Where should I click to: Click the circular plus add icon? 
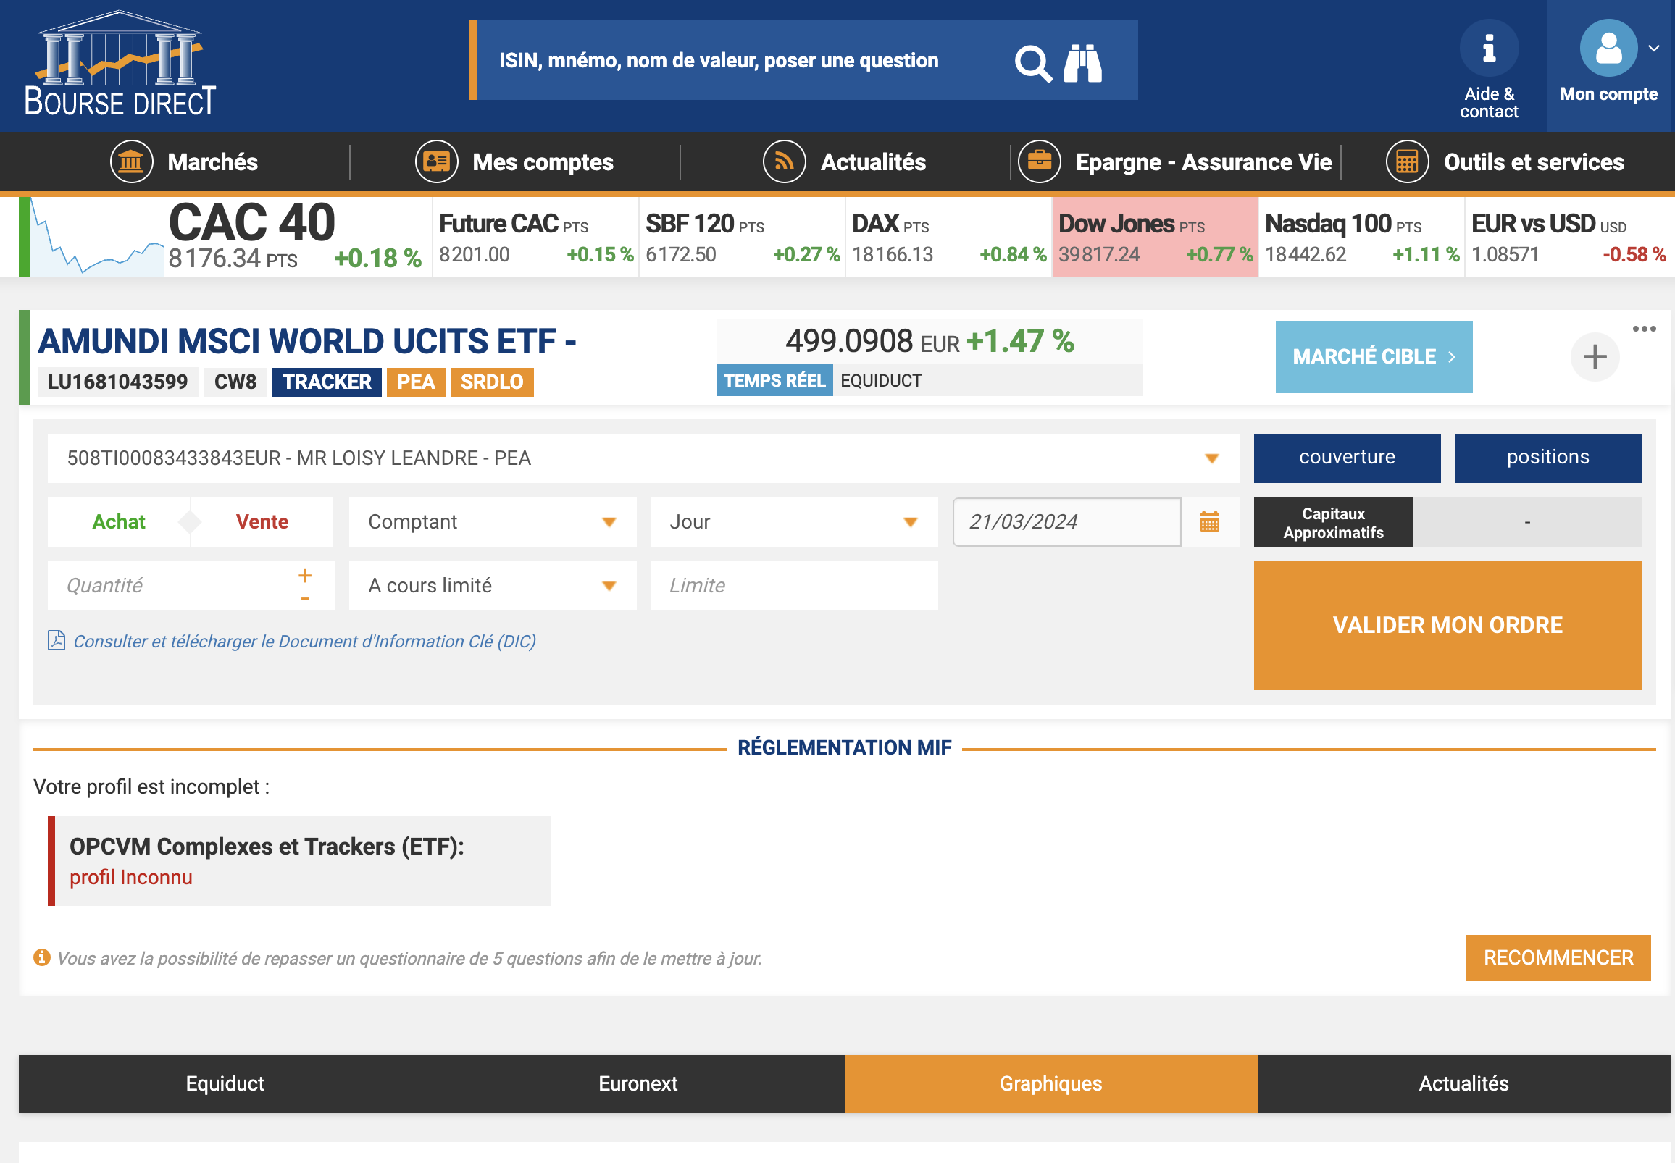coord(1594,357)
